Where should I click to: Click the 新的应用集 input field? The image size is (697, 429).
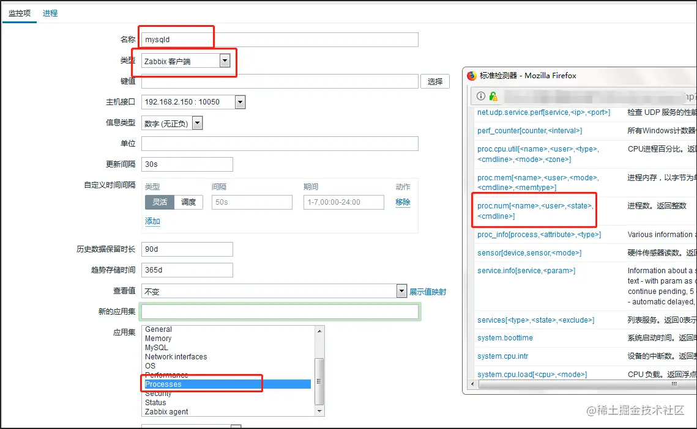click(x=280, y=312)
